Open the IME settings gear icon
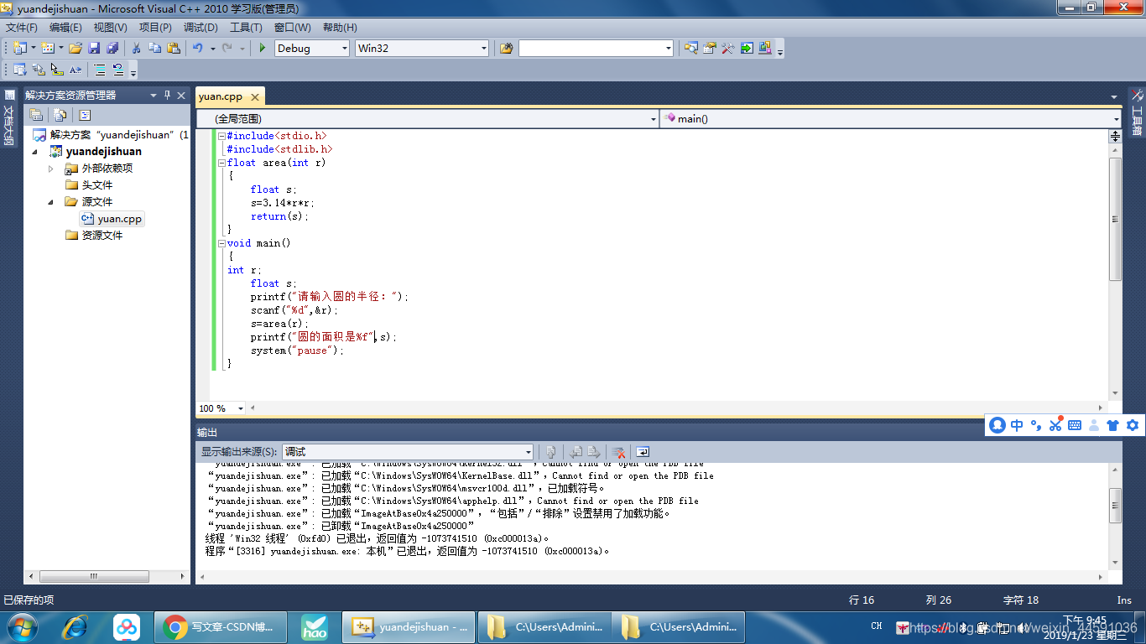1146x644 pixels. click(x=1133, y=425)
